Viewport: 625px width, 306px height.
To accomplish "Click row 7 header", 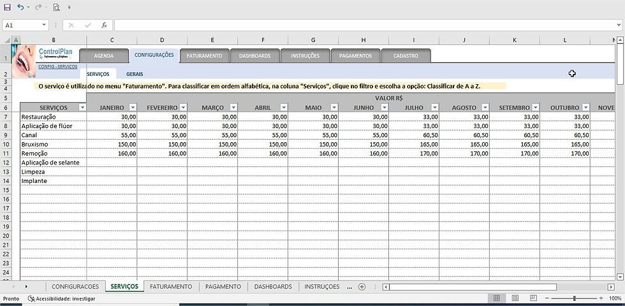I will (x=6, y=117).
